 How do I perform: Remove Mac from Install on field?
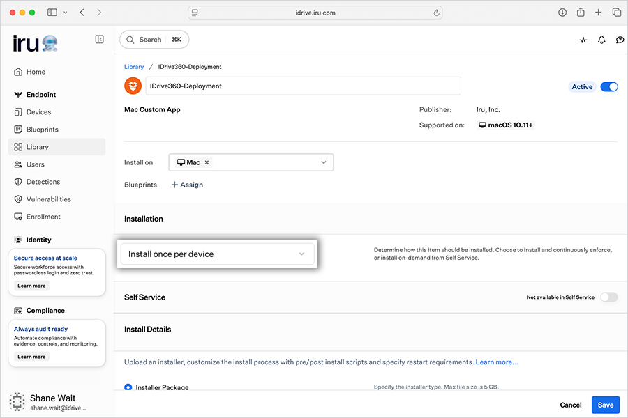tap(207, 162)
